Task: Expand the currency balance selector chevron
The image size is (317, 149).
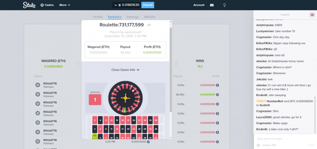Action: [x=116, y=5]
